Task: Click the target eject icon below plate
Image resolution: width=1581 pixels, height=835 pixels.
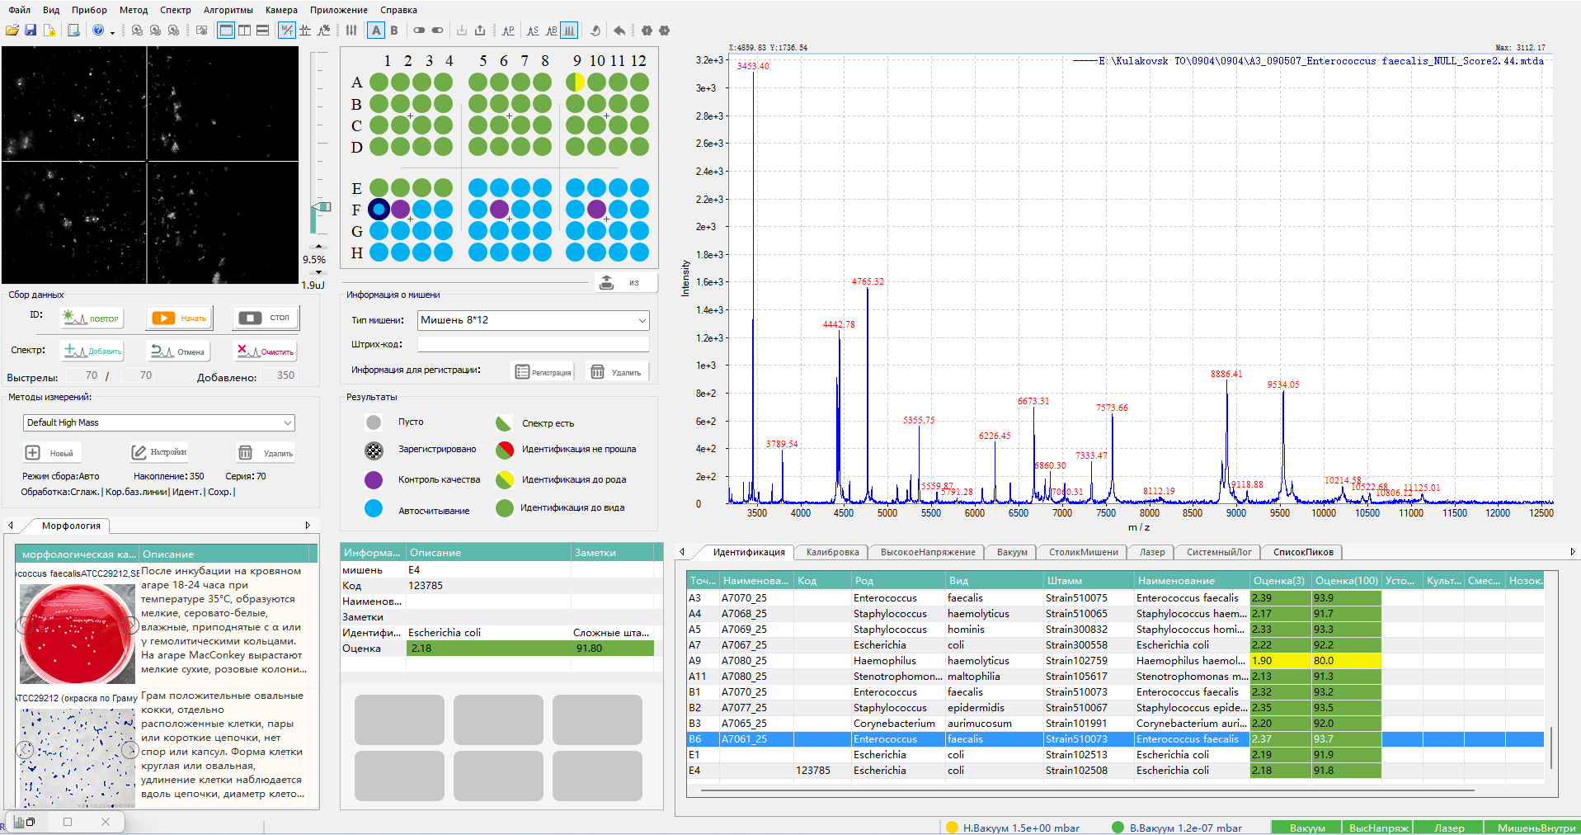Action: click(606, 282)
